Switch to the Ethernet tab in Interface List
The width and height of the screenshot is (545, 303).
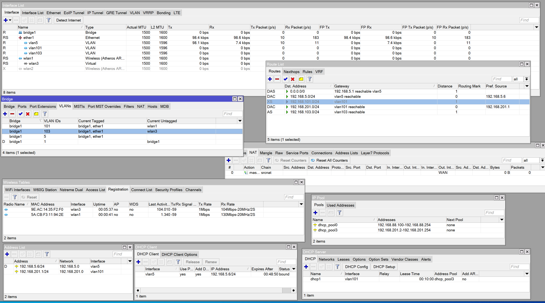coord(54,13)
